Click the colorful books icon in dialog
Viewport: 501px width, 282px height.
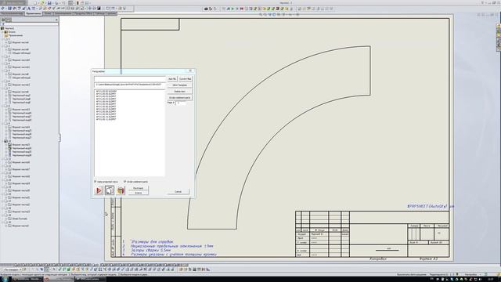pyautogui.click(x=121, y=190)
